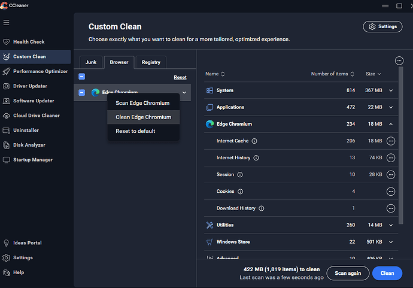The height and width of the screenshot is (288, 413).
Task: Click the blue Clean button
Action: point(387,273)
